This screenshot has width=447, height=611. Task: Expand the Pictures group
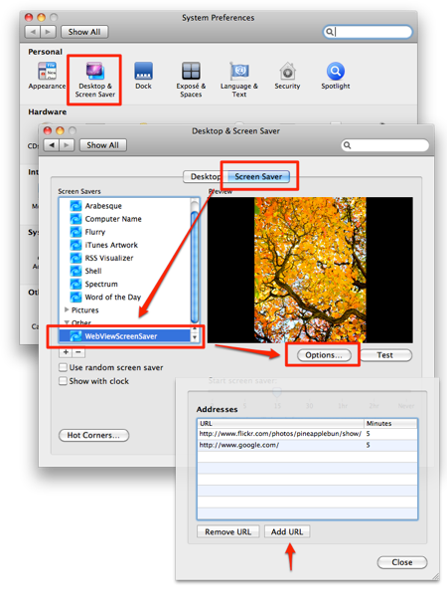tap(67, 309)
